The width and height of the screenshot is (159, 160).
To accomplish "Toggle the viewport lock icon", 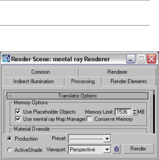I will (x=117, y=149).
